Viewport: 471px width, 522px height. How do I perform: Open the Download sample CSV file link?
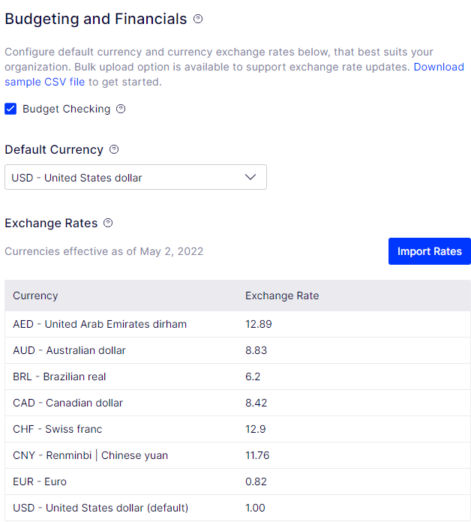[x=45, y=82]
